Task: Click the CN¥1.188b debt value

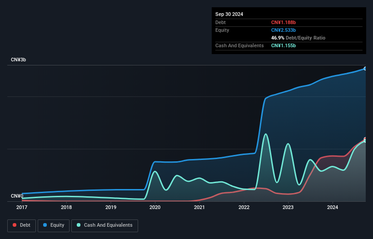Action: point(283,22)
